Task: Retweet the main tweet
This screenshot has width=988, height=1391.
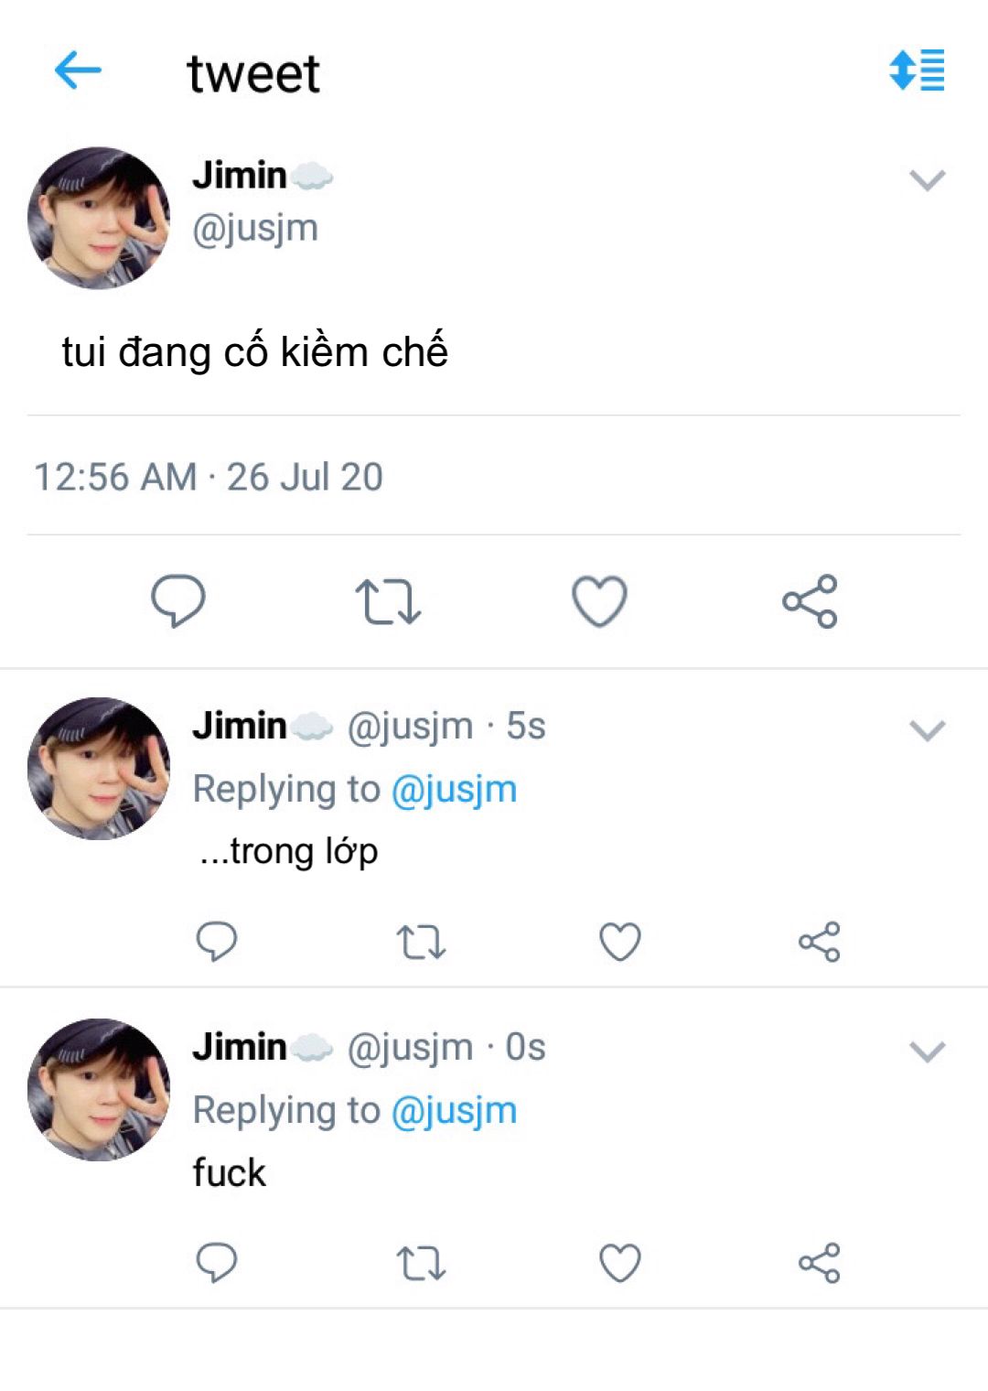Action: pos(388,601)
